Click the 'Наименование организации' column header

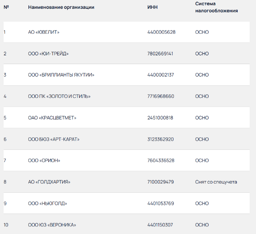click(61, 7)
